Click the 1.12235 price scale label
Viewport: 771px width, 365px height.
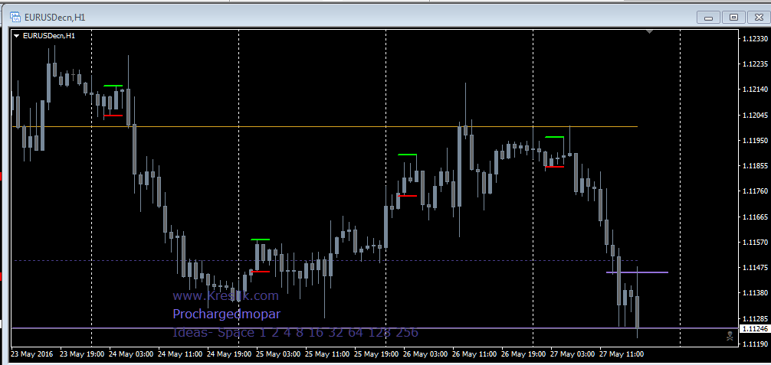click(756, 64)
